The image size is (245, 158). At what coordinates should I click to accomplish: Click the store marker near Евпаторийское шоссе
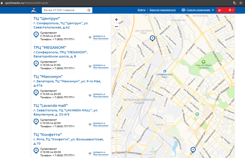[x=152, y=38]
